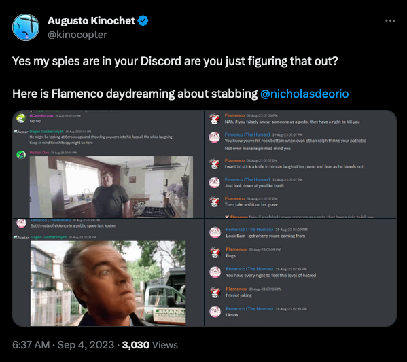Open the bottom-left screenshot showing gray-haired man

click(x=108, y=272)
